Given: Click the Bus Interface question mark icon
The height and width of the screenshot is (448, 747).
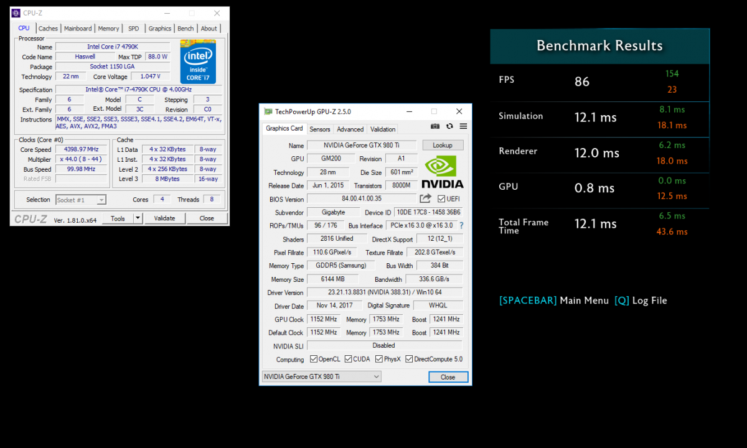Looking at the screenshot, I should (461, 225).
